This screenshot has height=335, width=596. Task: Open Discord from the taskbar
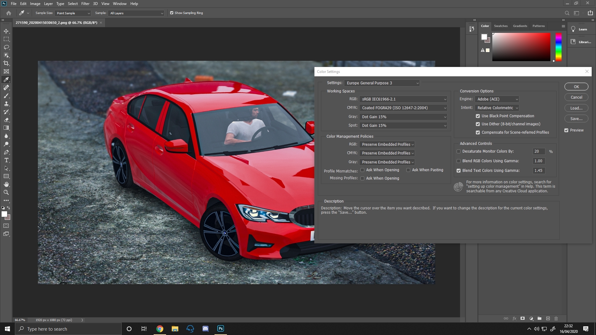[205, 329]
